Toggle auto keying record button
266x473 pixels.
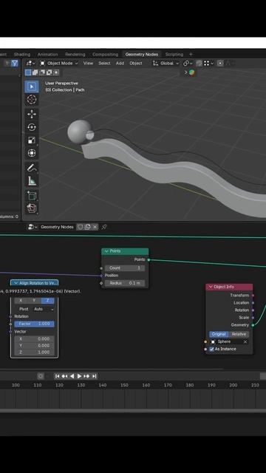(41, 376)
